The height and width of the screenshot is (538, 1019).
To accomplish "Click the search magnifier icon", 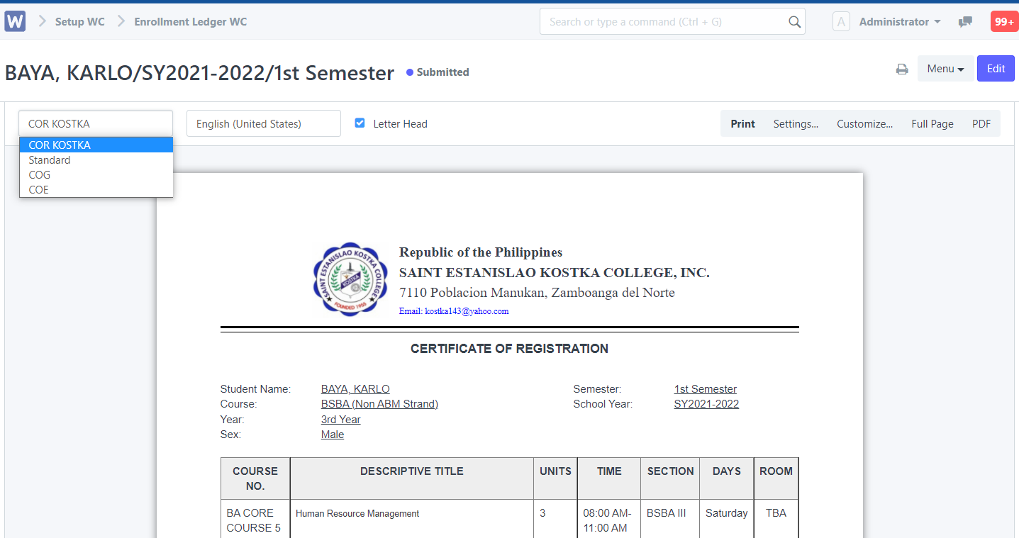I will tap(794, 22).
